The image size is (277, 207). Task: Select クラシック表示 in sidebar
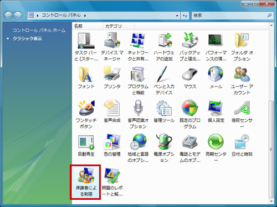pos(27,39)
